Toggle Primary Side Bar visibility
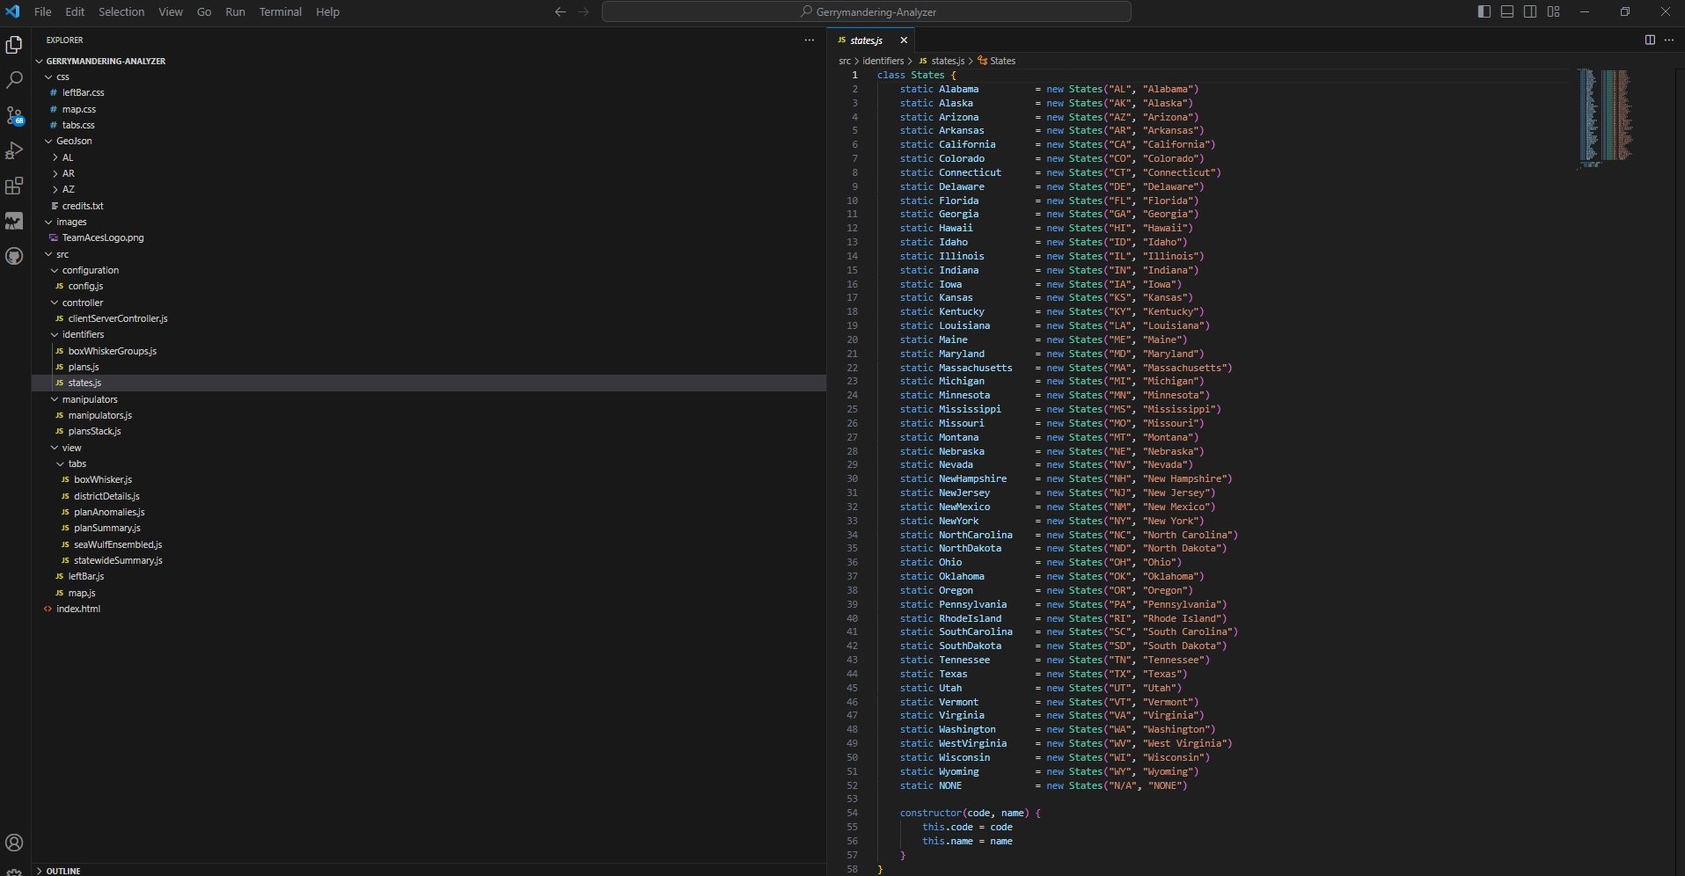Viewport: 1685px width, 876px height. click(x=1484, y=11)
